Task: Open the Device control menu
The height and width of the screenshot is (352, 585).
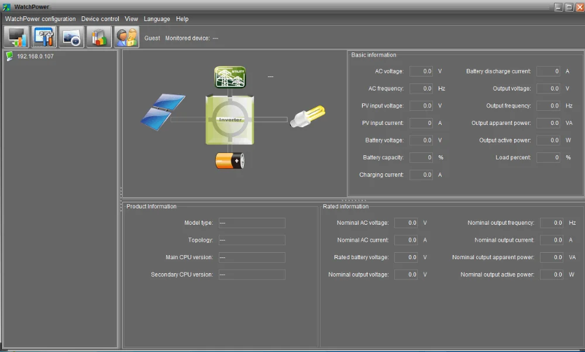Action: (100, 19)
